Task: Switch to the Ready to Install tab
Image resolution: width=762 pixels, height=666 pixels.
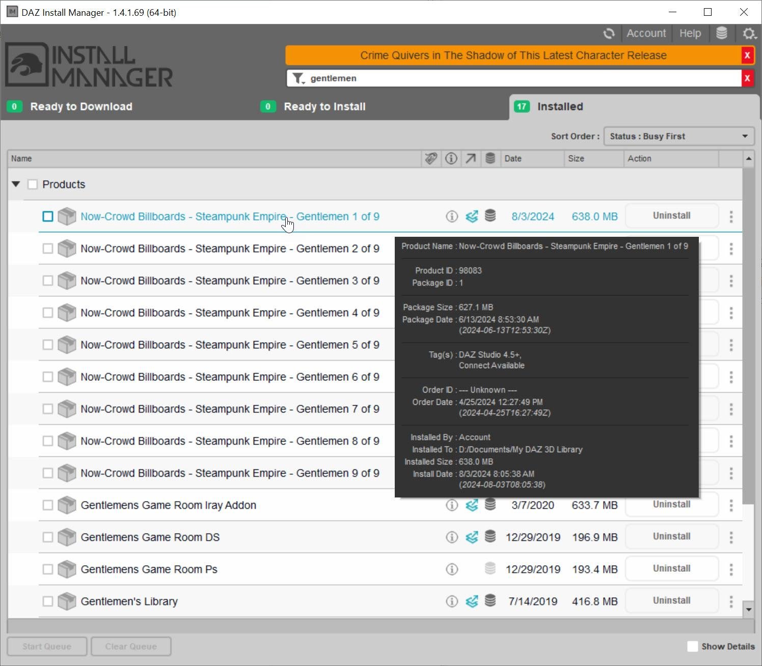Action: click(x=324, y=106)
